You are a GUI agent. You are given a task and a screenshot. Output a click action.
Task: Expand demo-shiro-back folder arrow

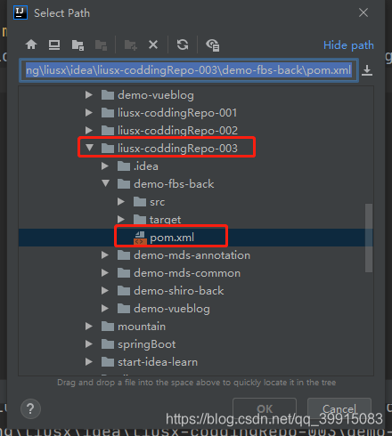tap(104, 291)
